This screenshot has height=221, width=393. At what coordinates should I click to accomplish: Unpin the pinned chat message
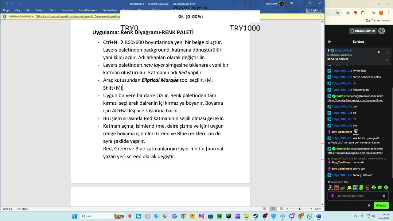(x=379, y=53)
